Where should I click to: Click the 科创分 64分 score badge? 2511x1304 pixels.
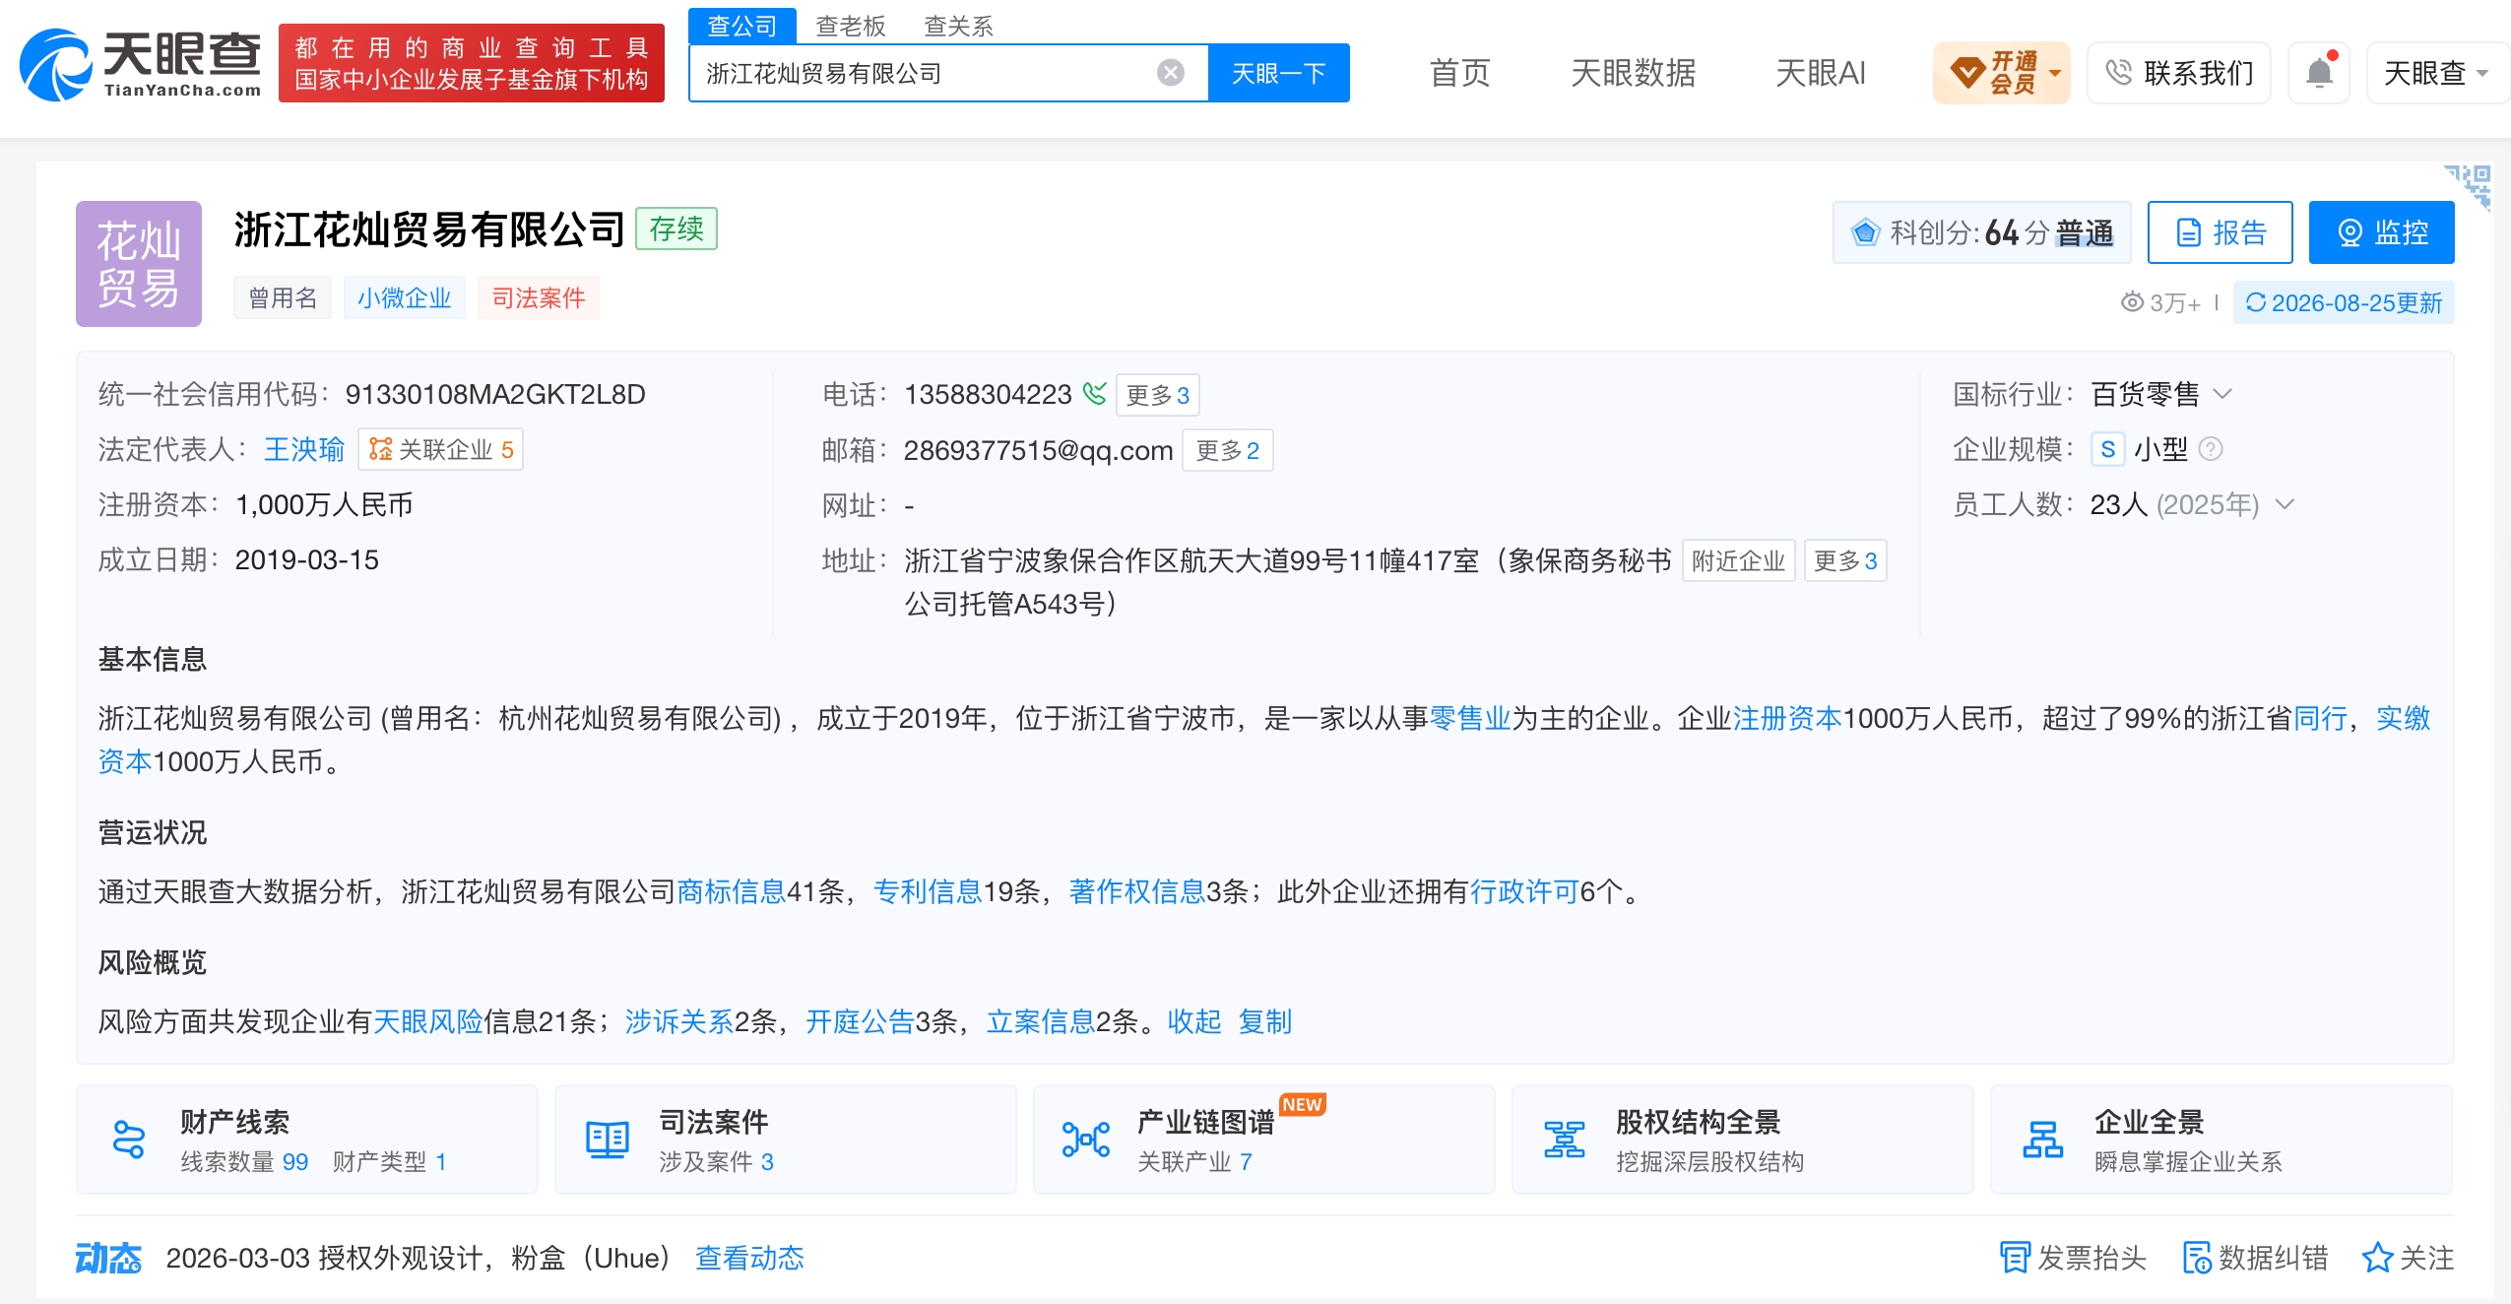click(x=1981, y=232)
